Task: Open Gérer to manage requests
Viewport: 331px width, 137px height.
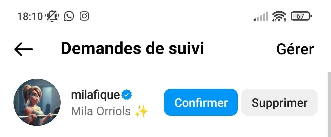Action: [295, 49]
